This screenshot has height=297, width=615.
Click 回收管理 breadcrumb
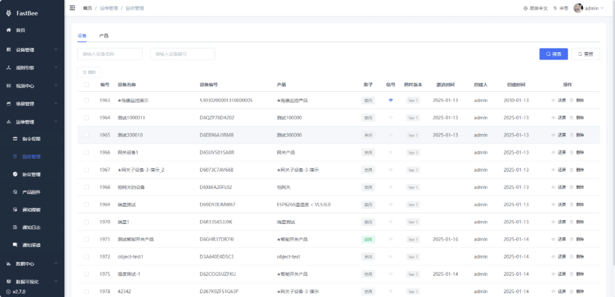point(134,8)
